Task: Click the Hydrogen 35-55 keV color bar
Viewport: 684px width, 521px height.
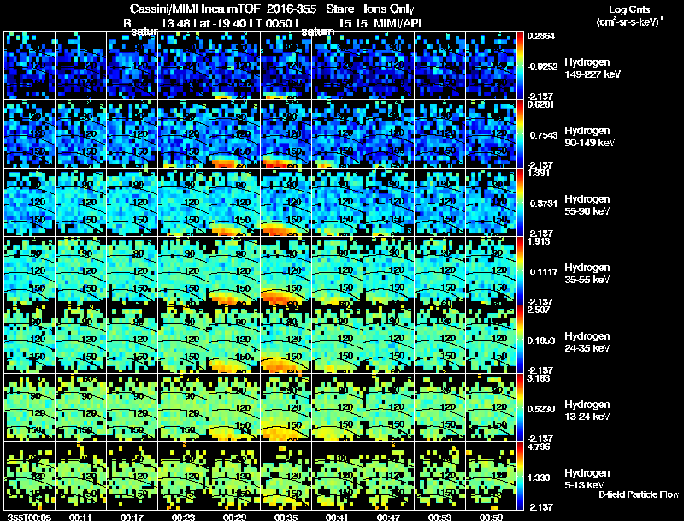Action: tap(520, 271)
